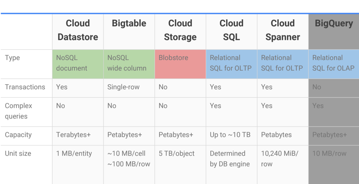359x184 pixels.
Task: Click the Determined by DB engine cell
Action: (x=230, y=159)
